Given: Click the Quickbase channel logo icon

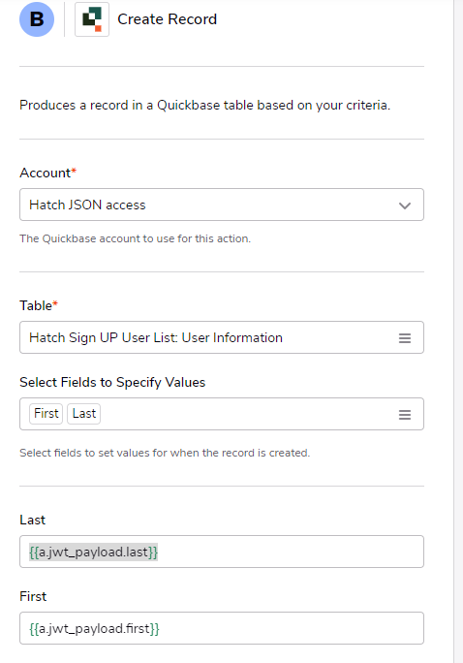Looking at the screenshot, I should point(92,19).
